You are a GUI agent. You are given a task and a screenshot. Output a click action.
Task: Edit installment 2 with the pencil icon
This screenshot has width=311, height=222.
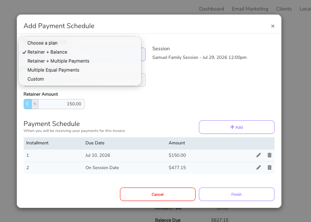(258, 168)
